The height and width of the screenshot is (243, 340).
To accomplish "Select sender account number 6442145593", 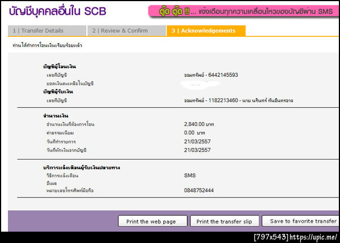I will [x=223, y=75].
